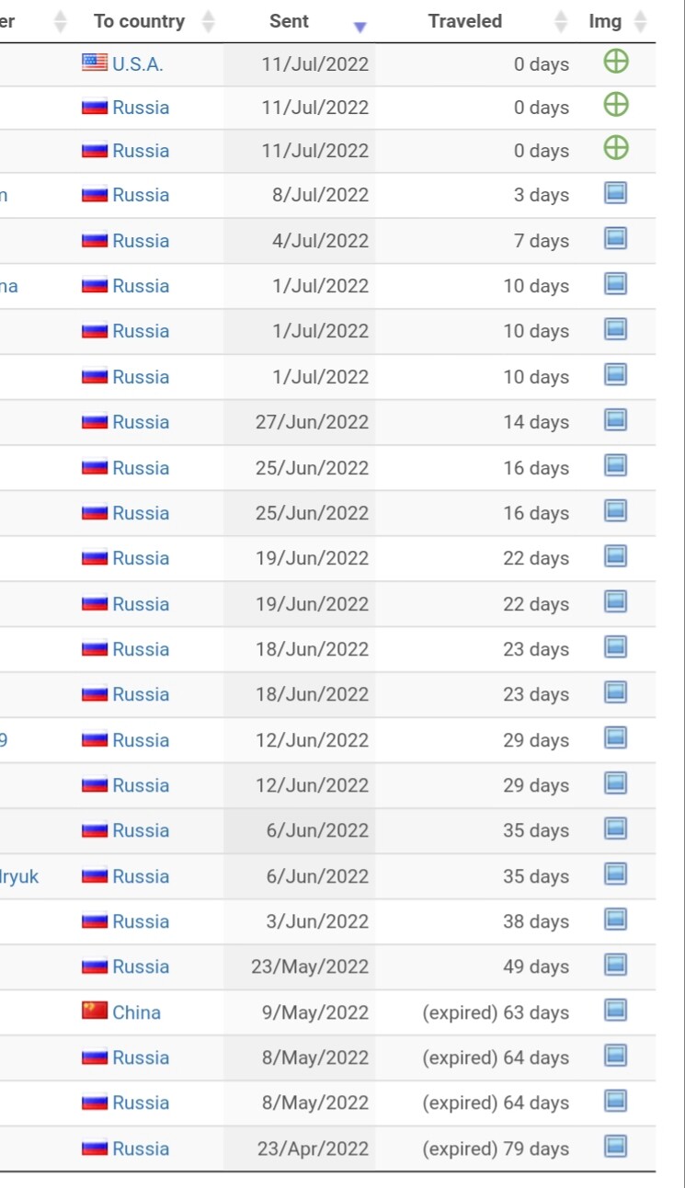Image resolution: width=685 pixels, height=1188 pixels.
Task: Click the U.S.A. flag icon
Action: 95,63
